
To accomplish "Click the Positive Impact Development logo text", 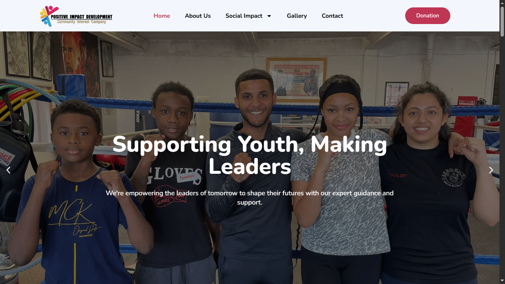I will point(82,17).
